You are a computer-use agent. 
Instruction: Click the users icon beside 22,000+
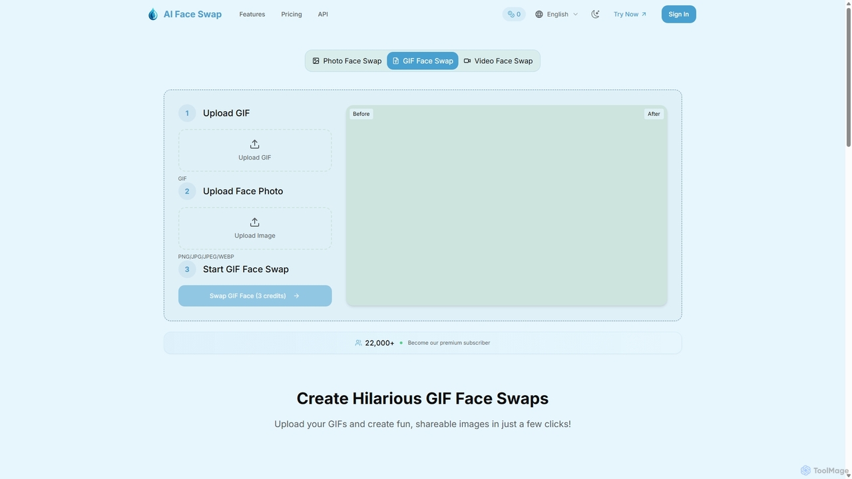click(x=358, y=343)
